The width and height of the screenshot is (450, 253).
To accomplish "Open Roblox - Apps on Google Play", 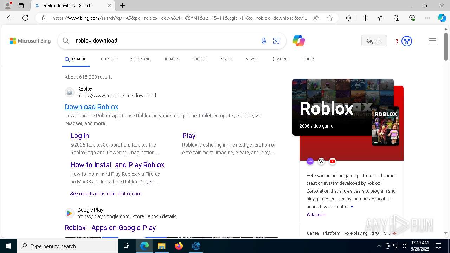I will [110, 228].
